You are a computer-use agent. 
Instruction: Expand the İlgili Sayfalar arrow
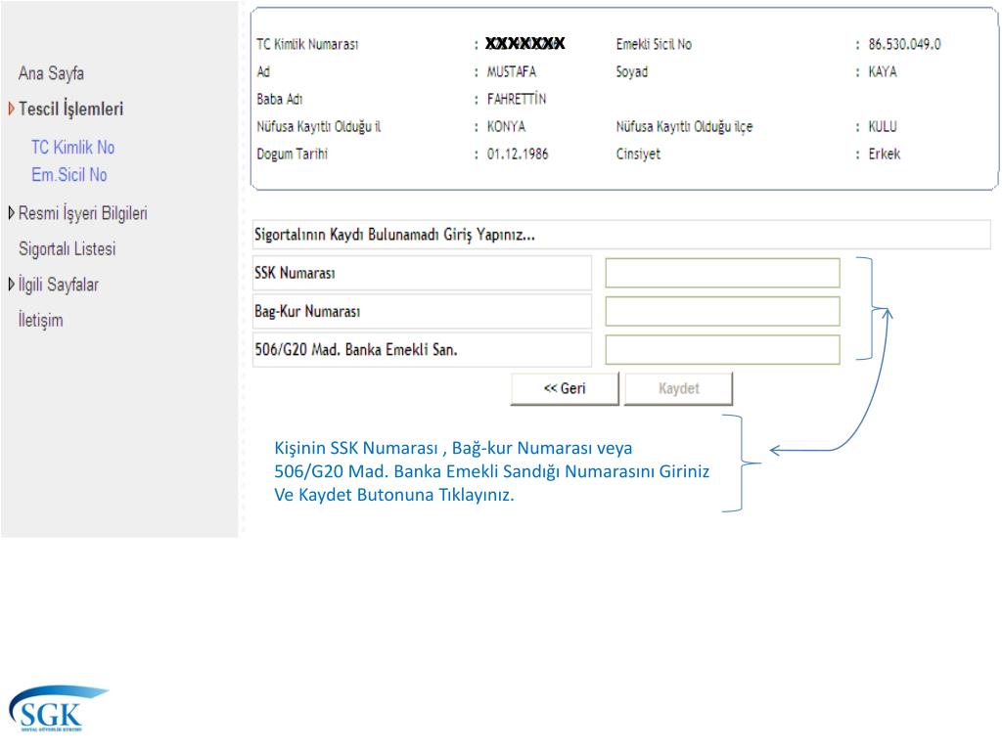[x=12, y=285]
